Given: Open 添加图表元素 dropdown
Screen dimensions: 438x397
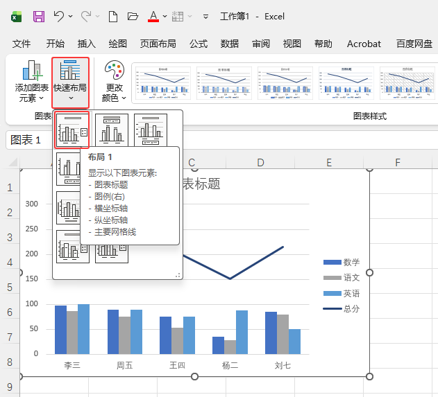Looking at the screenshot, I should coord(31,81).
